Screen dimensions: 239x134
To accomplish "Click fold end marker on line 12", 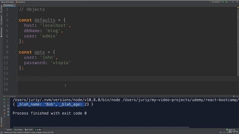I will coord(17,68).
